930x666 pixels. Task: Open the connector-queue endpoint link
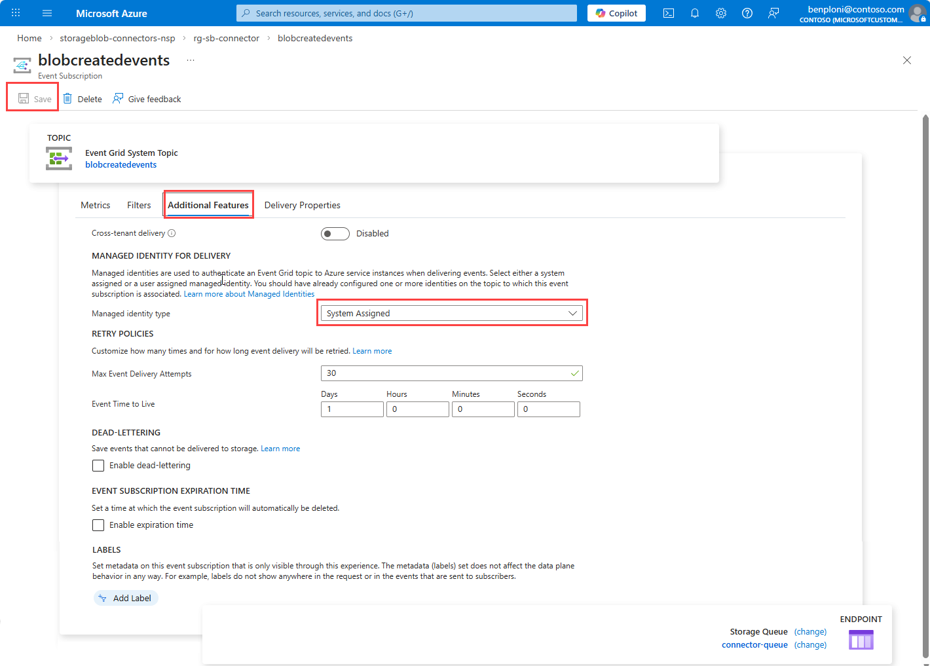click(x=755, y=645)
